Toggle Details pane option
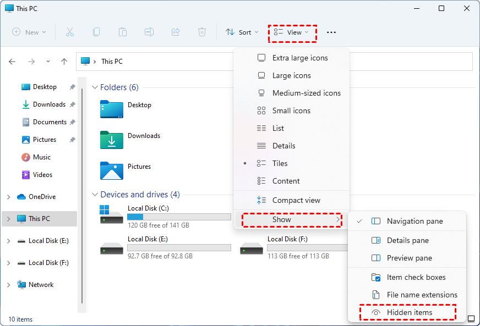The image size is (480, 326). 407,240
